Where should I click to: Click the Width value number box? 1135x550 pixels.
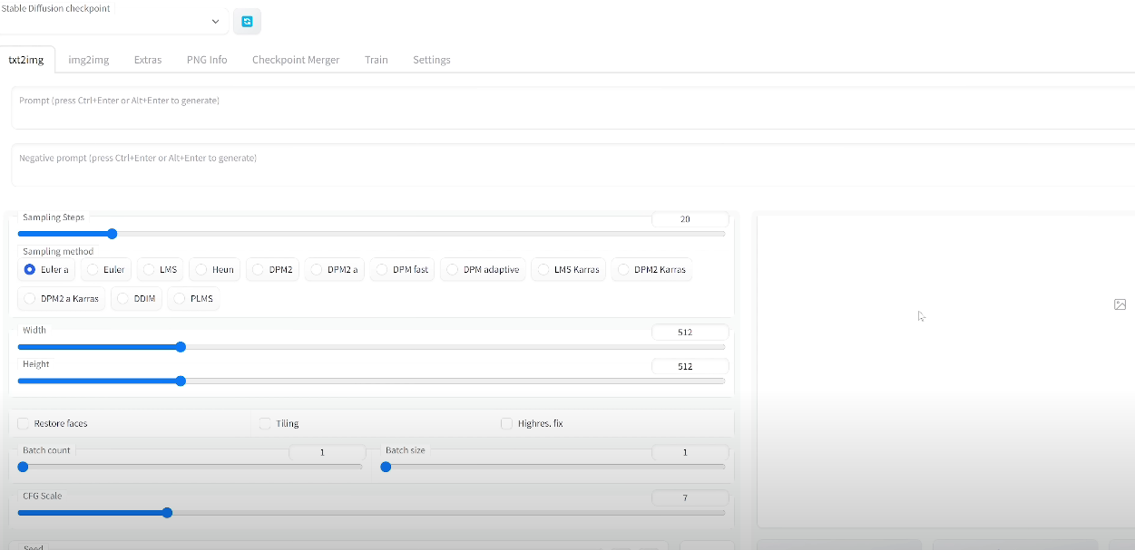tap(690, 333)
